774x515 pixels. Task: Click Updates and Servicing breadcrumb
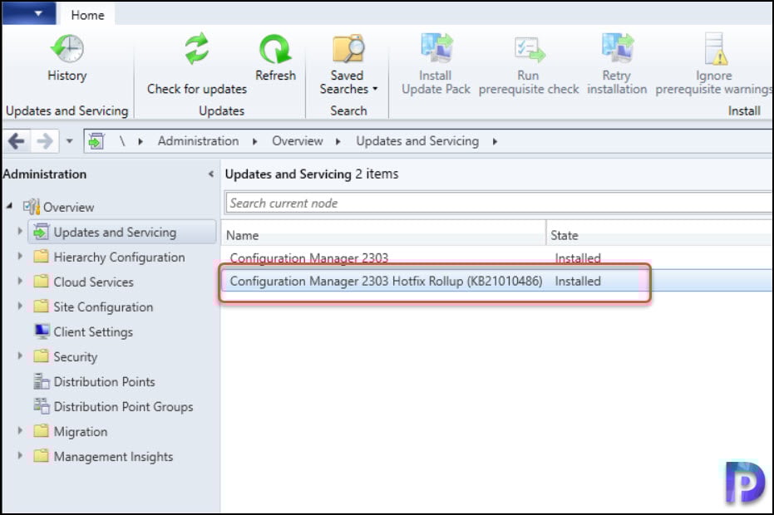417,141
